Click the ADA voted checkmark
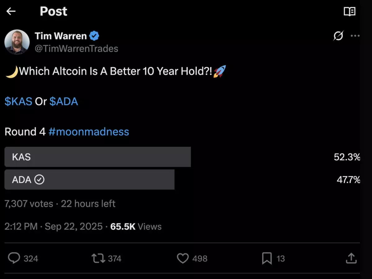Viewport: 372px width, 279px height. [x=39, y=180]
